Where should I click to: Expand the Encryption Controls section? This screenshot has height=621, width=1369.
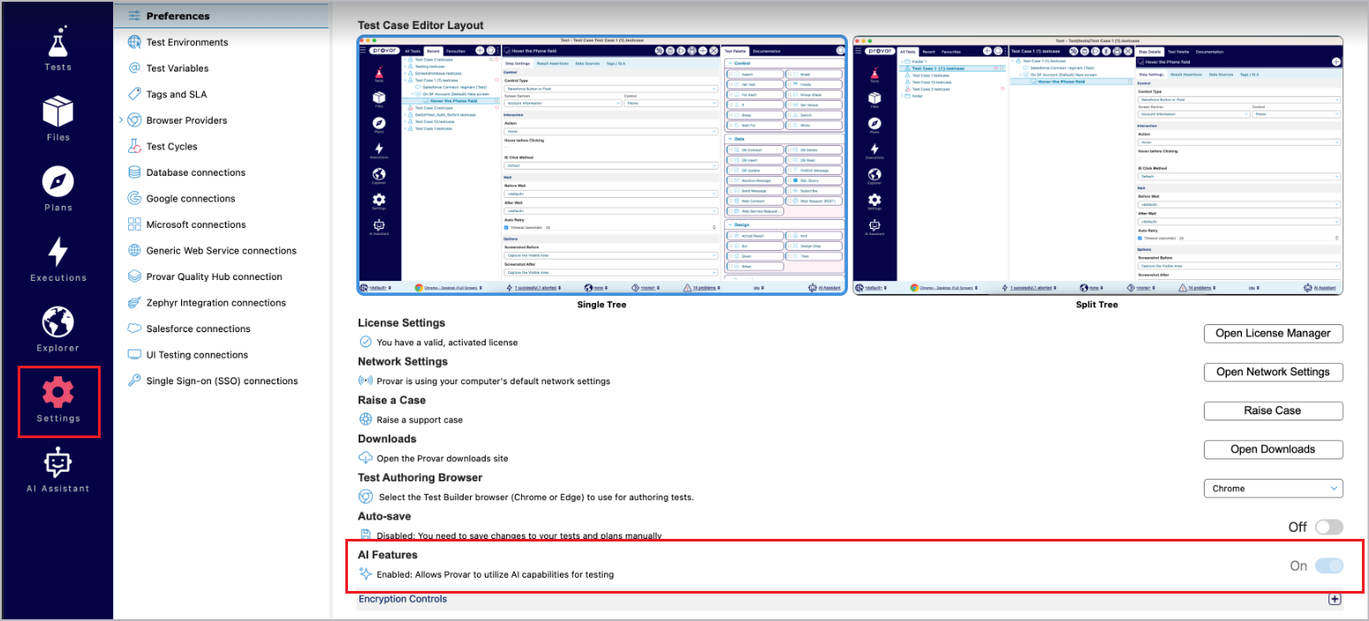click(x=1335, y=598)
